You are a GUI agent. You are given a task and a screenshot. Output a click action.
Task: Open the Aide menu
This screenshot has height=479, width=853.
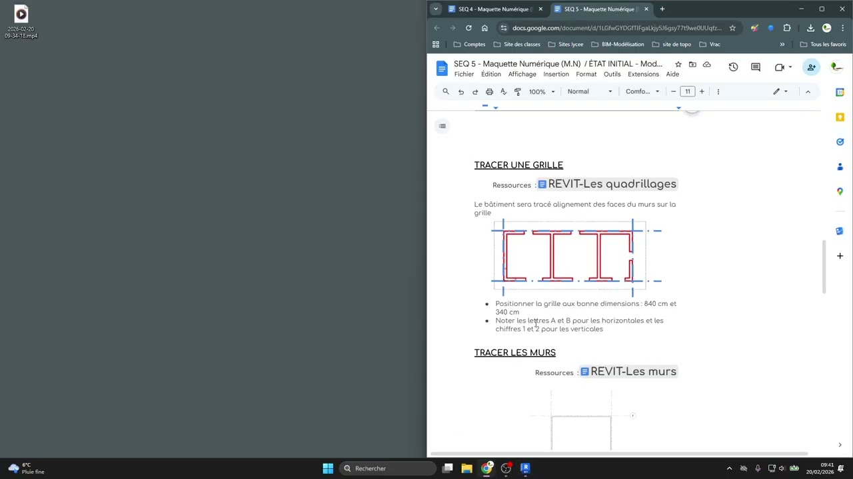(x=672, y=75)
